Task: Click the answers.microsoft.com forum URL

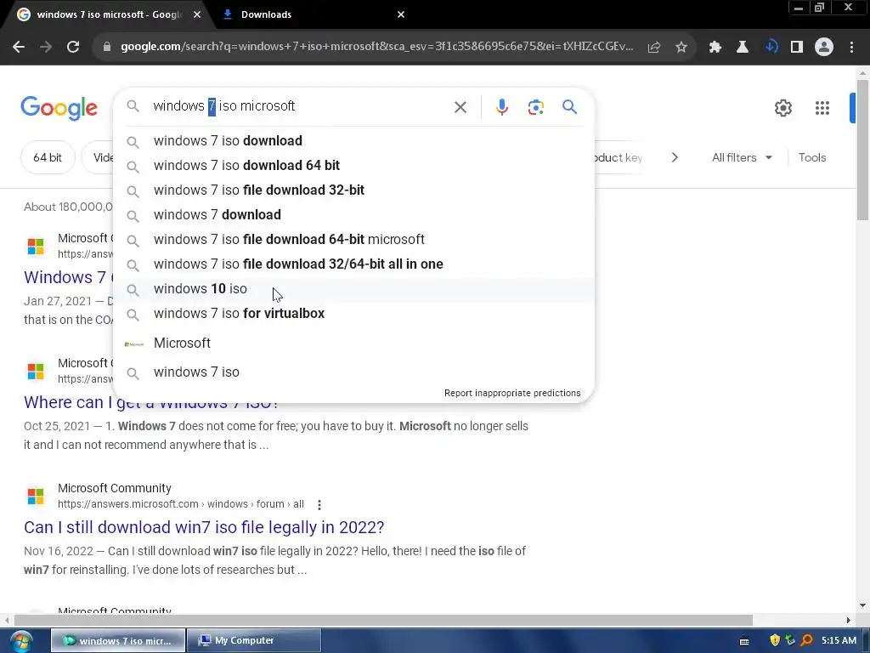Action: [180, 504]
